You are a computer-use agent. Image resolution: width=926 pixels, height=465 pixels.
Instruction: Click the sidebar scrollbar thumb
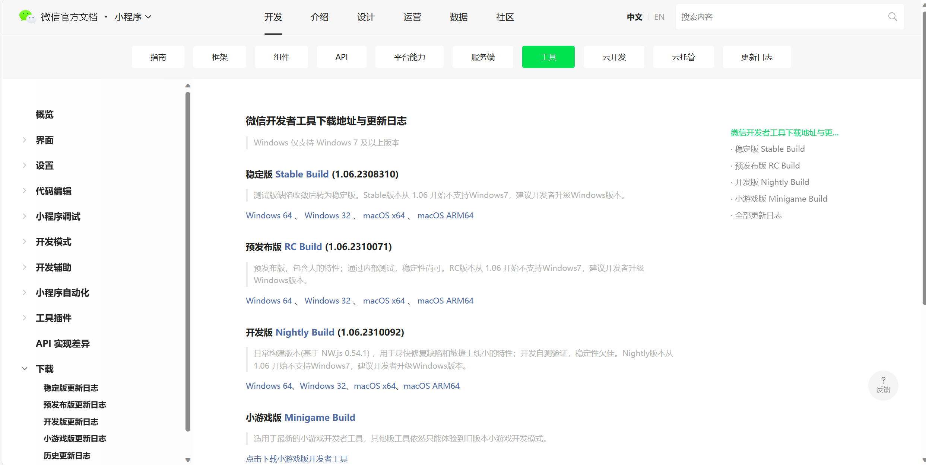pyautogui.click(x=188, y=262)
